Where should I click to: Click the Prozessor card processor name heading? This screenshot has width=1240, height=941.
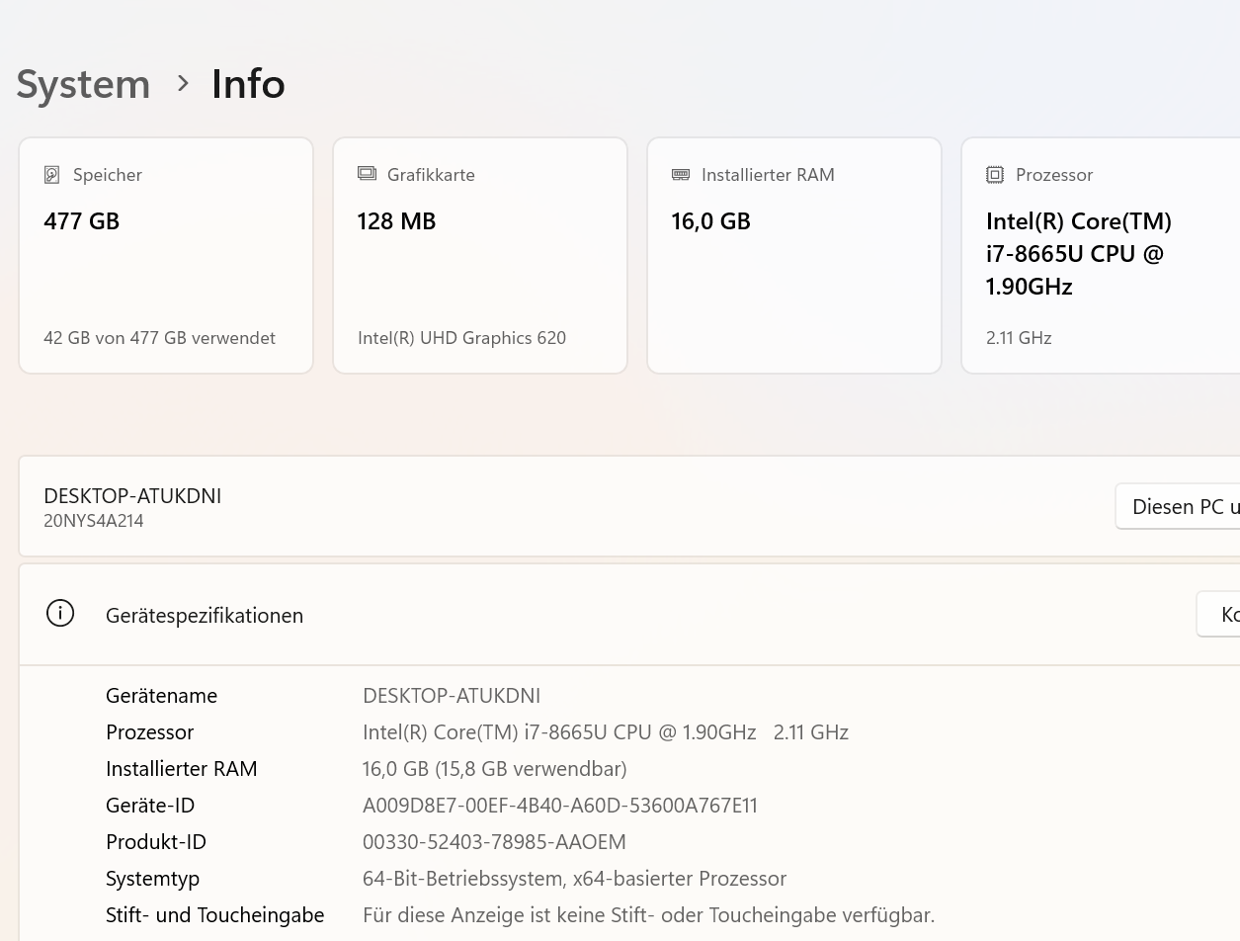pyautogui.click(x=1079, y=254)
